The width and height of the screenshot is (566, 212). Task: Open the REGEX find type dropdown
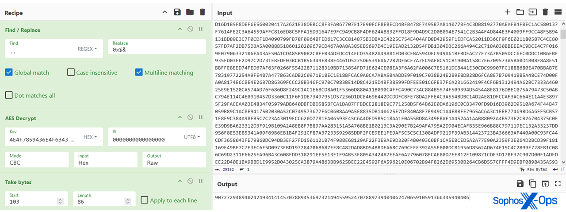[88, 49]
